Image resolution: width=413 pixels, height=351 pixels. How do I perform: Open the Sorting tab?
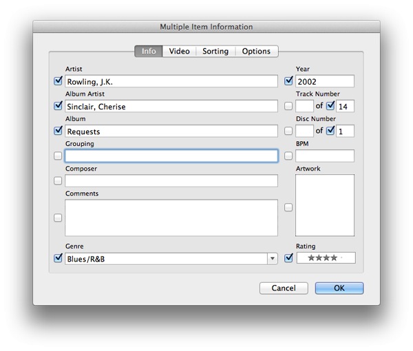pyautogui.click(x=215, y=51)
